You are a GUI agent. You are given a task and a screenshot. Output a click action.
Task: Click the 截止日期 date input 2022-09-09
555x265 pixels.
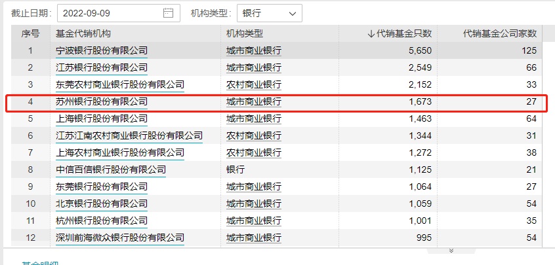[119, 13]
